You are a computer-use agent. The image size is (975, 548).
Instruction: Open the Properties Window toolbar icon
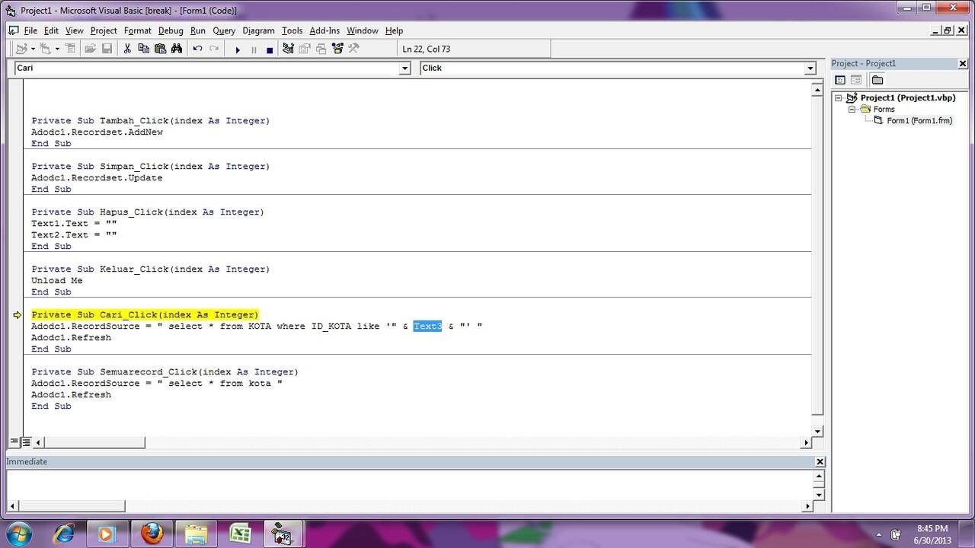(x=305, y=49)
